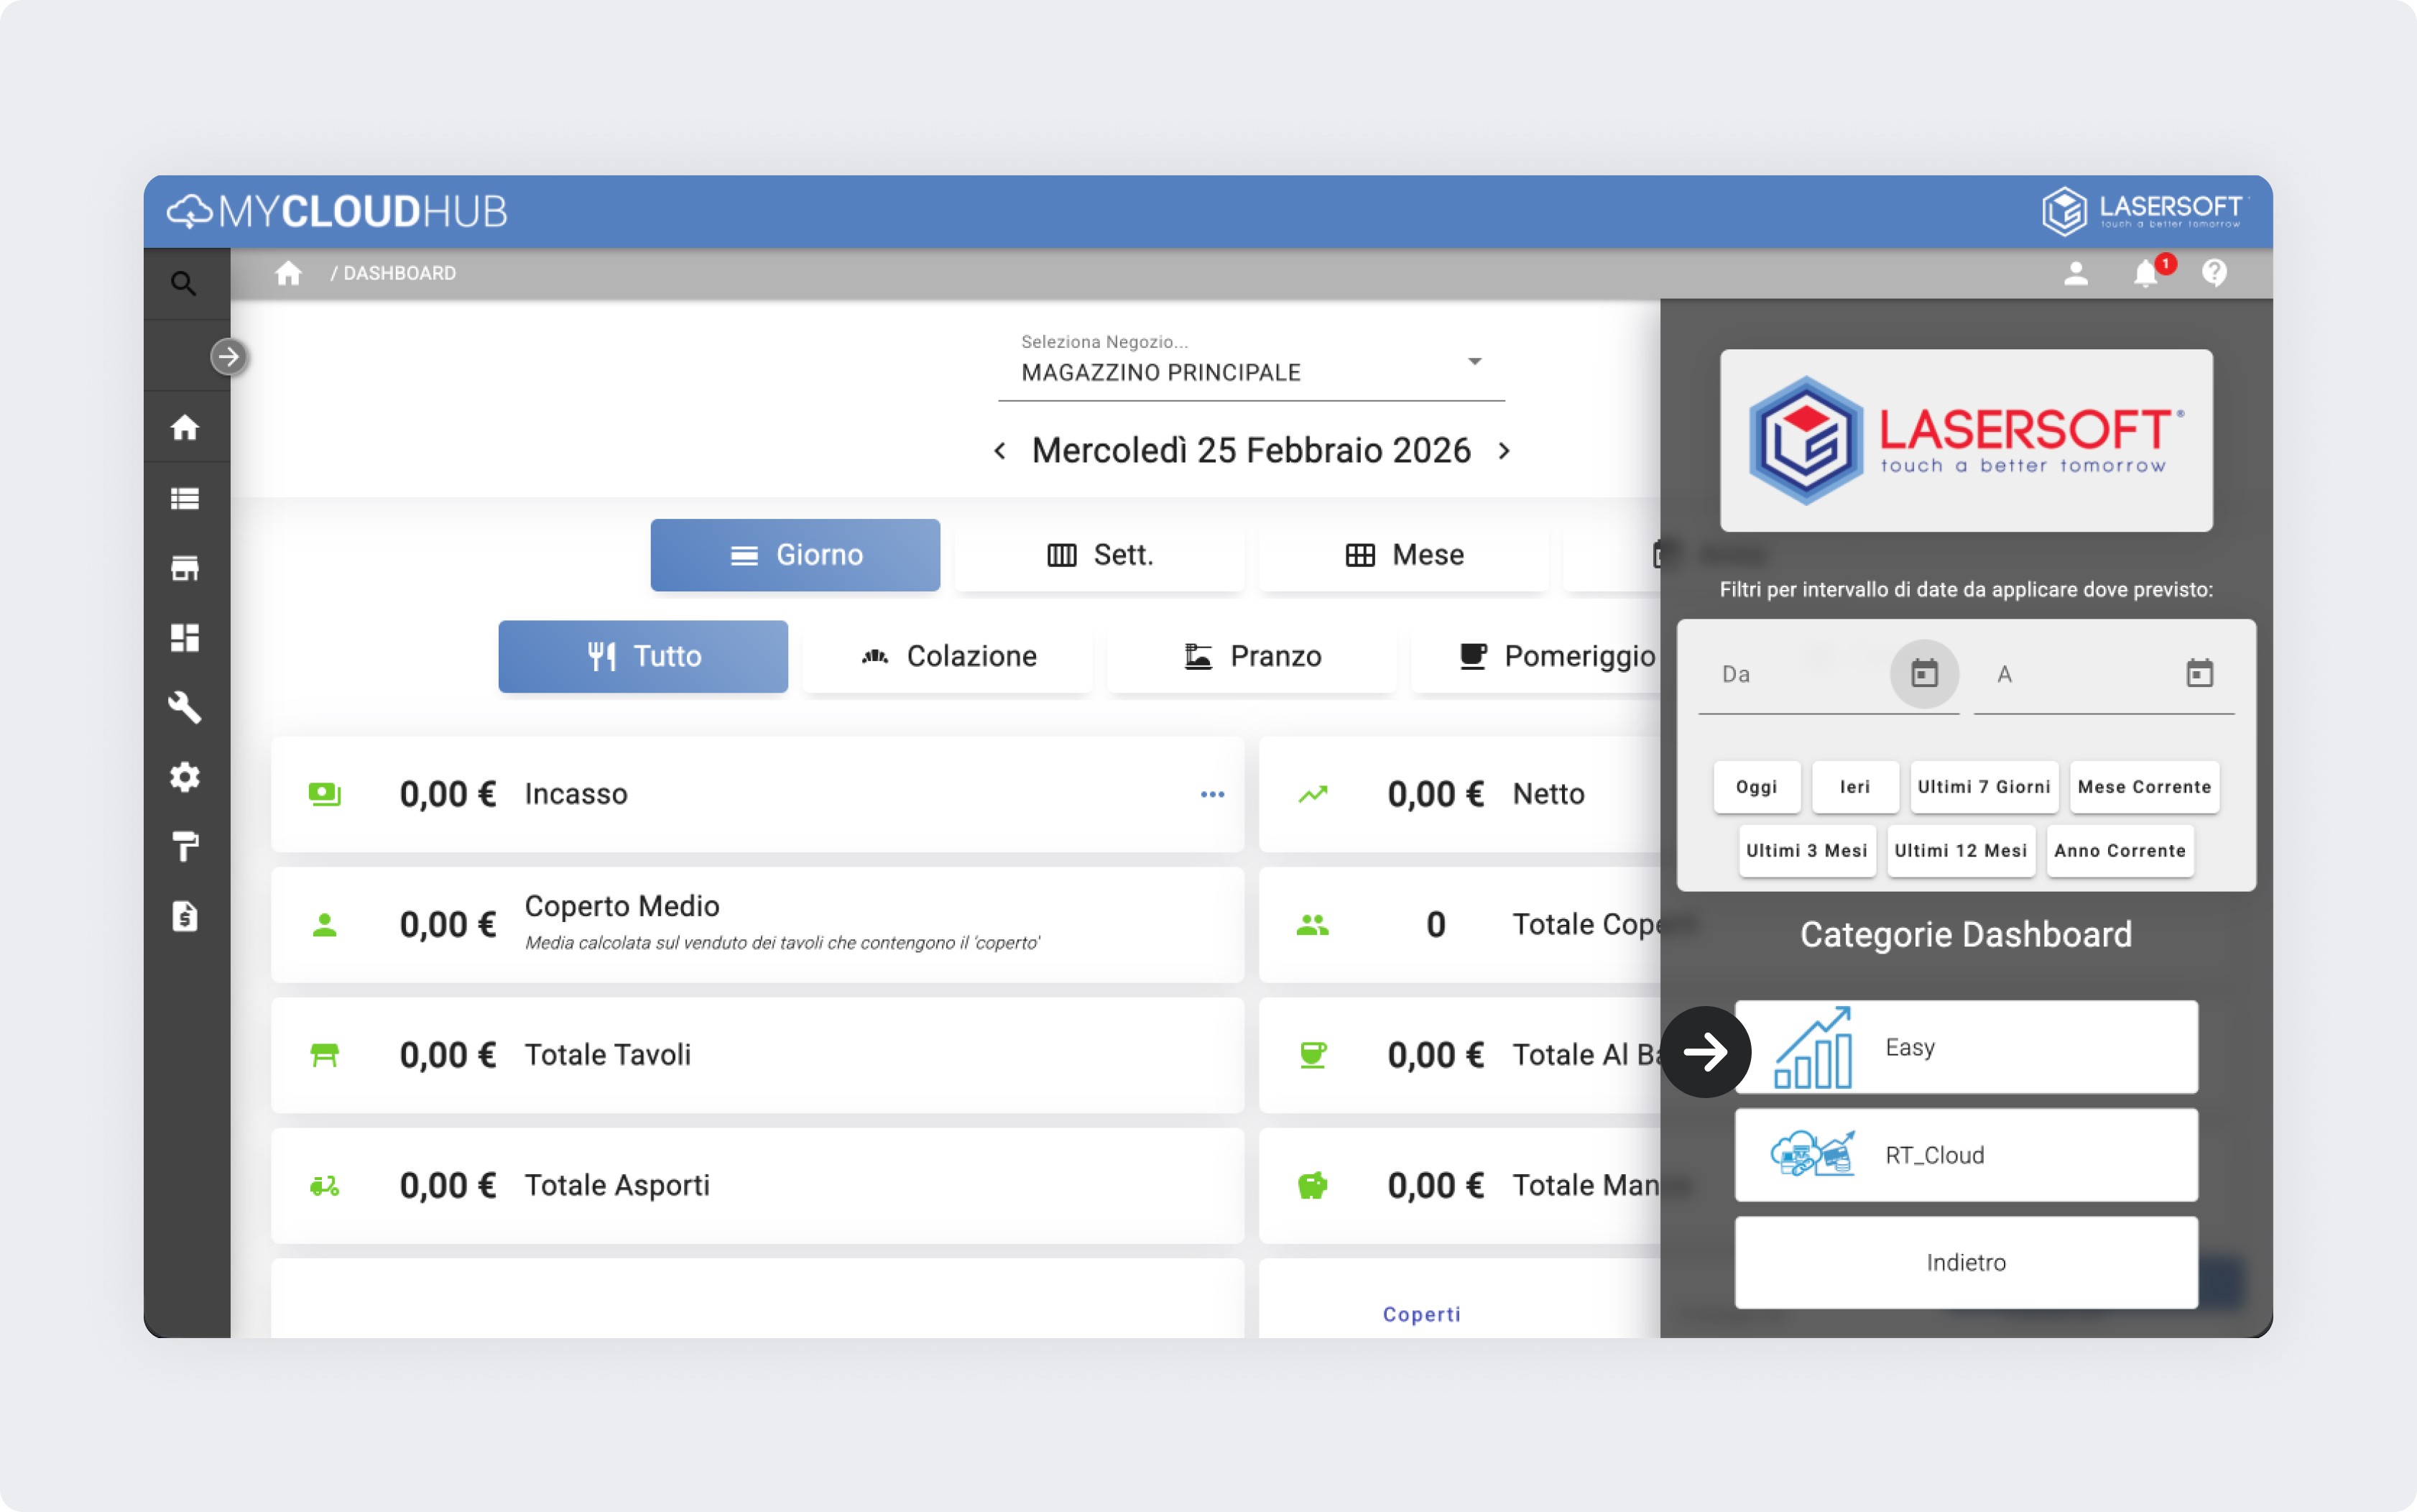Open the storefront icon in left sidebar
The image size is (2417, 1512).
pos(185,568)
